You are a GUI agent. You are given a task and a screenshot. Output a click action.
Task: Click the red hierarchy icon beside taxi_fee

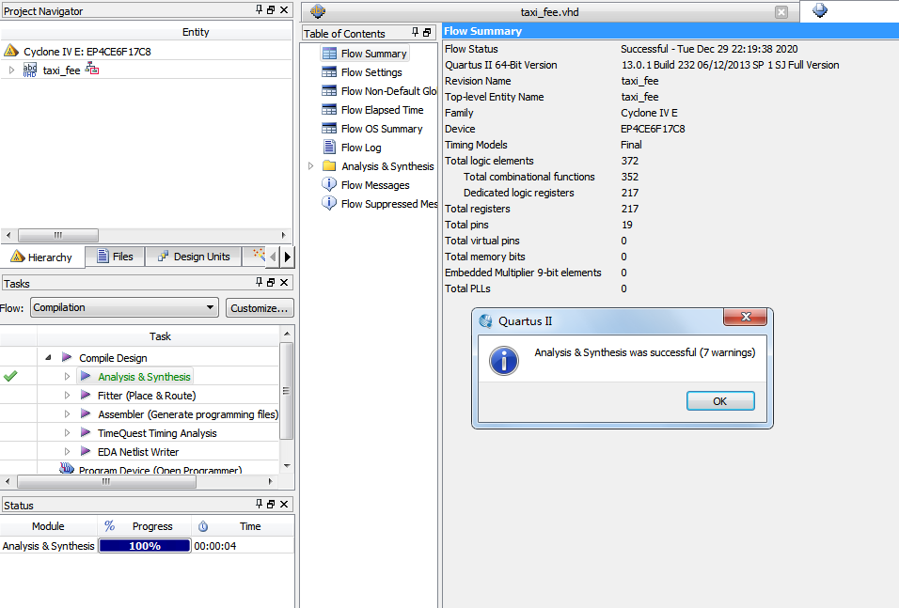(92, 70)
